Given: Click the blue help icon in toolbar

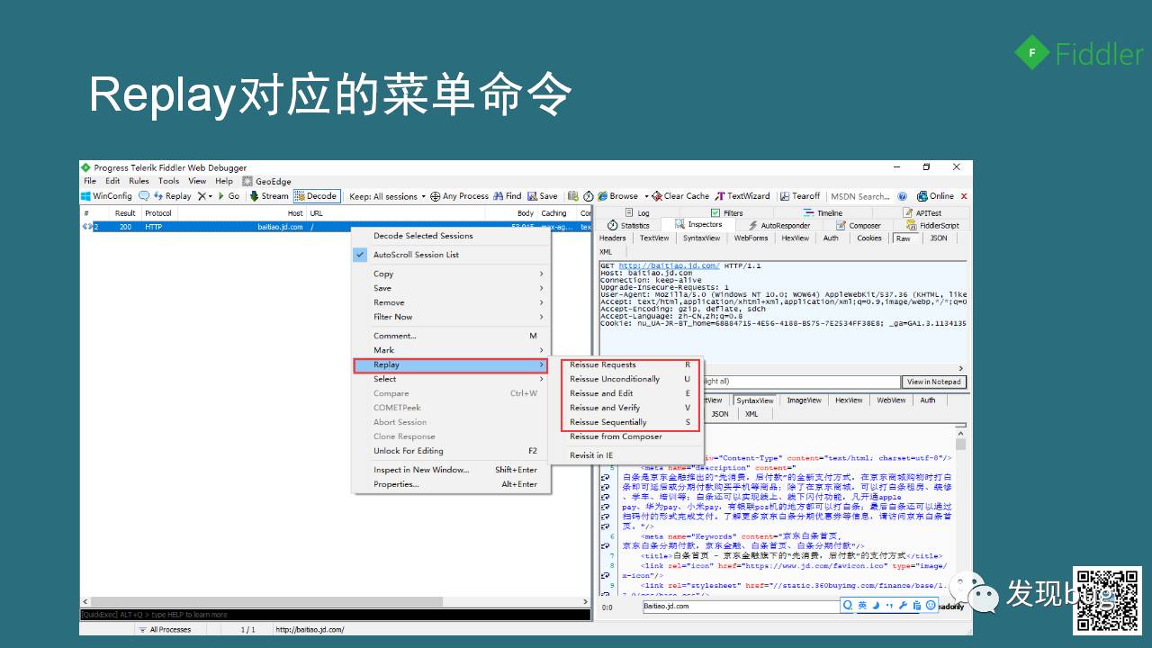Looking at the screenshot, I should pos(902,195).
